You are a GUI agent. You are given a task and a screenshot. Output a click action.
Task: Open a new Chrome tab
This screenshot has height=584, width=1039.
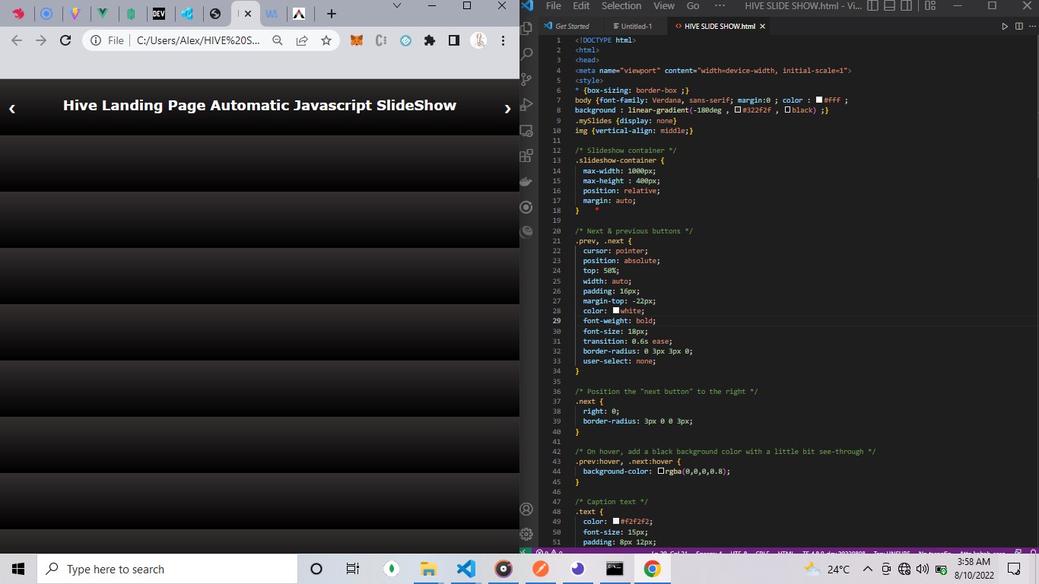331,14
